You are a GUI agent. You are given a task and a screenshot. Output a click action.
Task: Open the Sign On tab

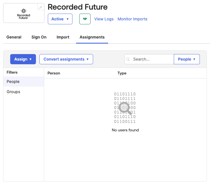[x=39, y=37]
